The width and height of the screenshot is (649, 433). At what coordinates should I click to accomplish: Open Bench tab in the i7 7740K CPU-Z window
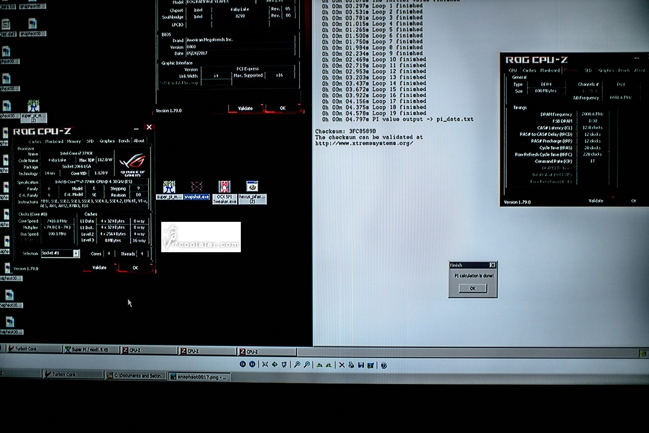point(124,141)
